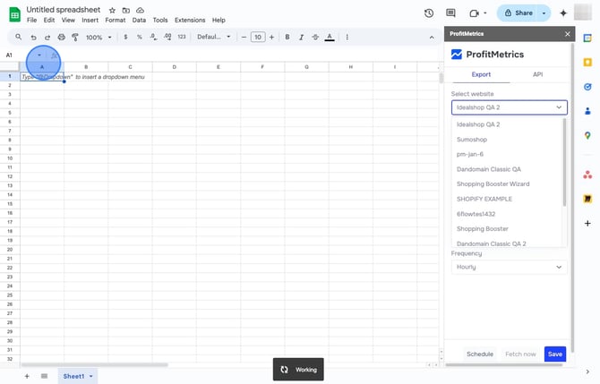Open the Google Sheets home icon
The image size is (600, 384).
[14, 15]
